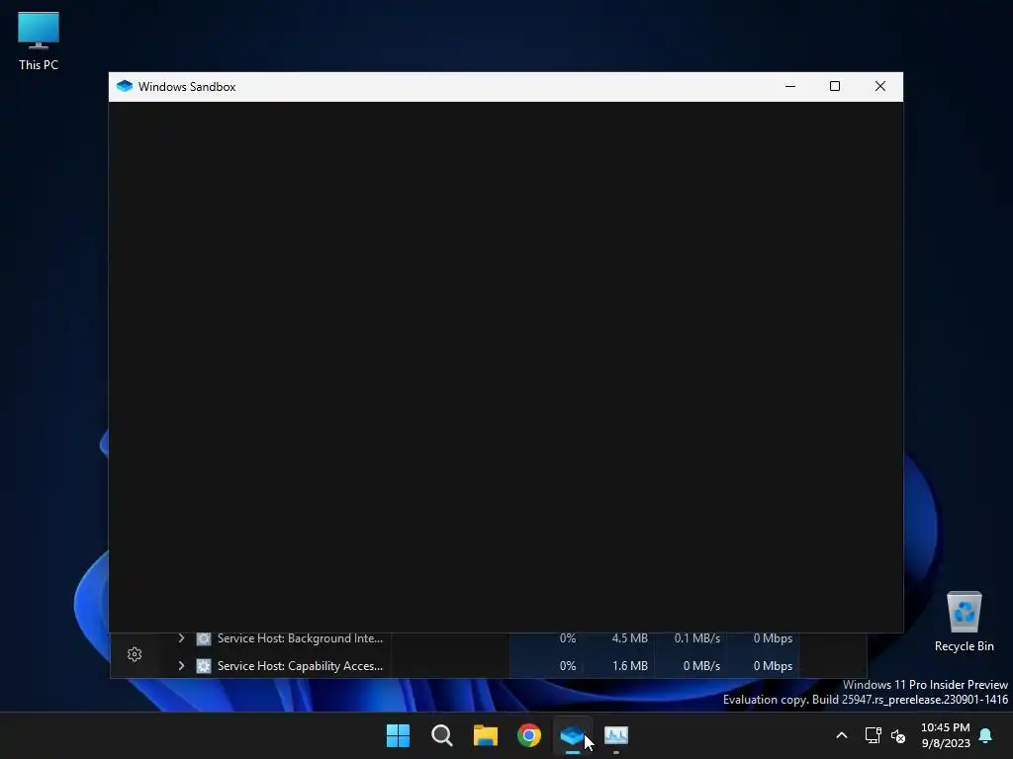Select Service Host: Capability Acces... process
This screenshot has width=1013, height=759.
pos(300,665)
